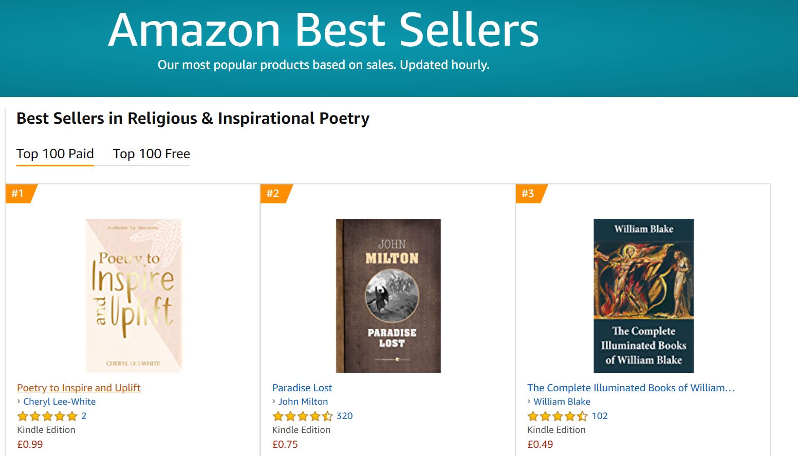View William Blake author page
Viewport: 798px width, 456px height.
point(562,402)
